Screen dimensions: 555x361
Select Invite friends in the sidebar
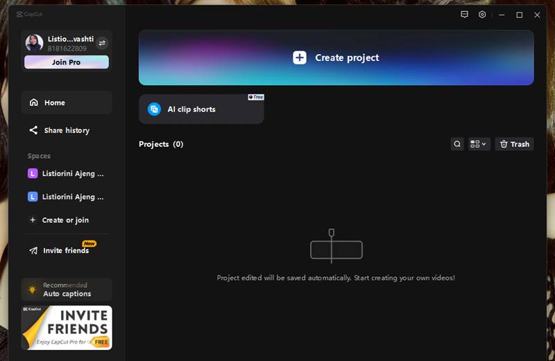pos(66,250)
